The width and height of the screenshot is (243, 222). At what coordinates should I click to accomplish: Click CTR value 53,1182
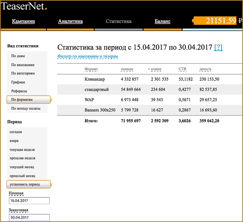point(186,79)
